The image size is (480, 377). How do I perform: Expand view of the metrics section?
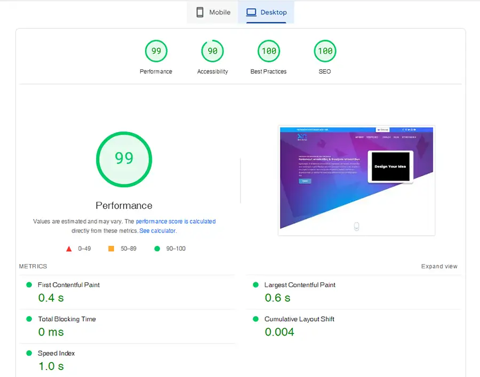click(x=439, y=266)
